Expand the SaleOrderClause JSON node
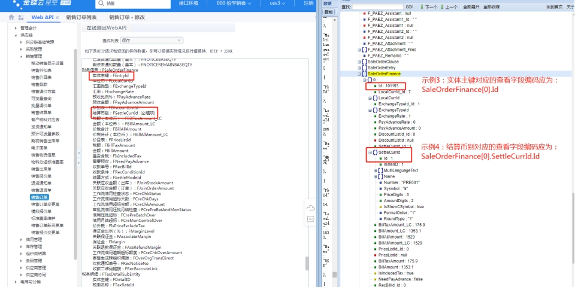 click(359, 62)
